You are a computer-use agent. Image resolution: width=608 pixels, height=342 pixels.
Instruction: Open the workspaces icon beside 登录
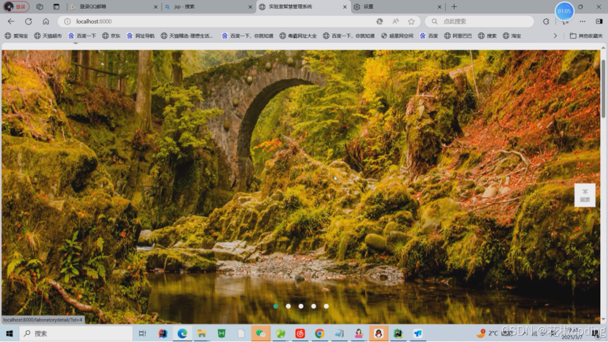(x=40, y=7)
